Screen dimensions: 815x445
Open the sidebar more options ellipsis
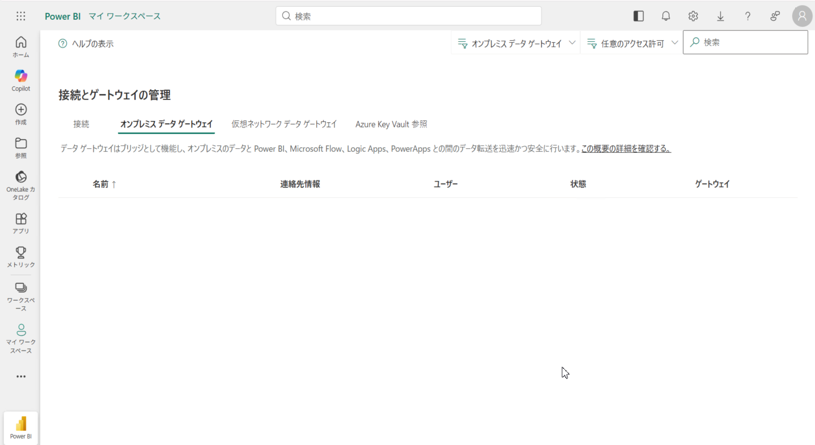(21, 376)
